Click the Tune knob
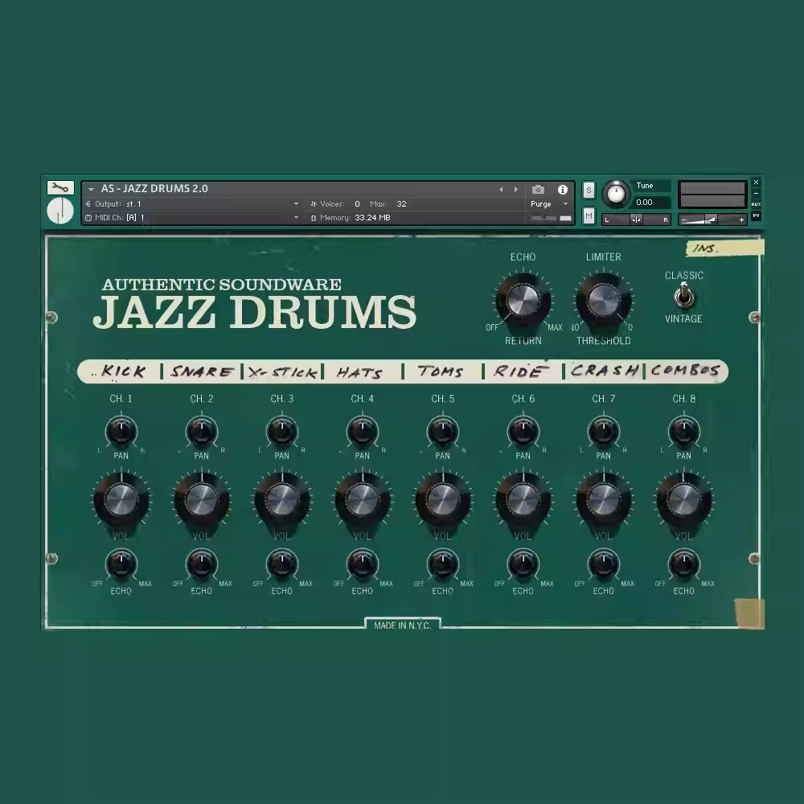This screenshot has height=804, width=804. 616,194
